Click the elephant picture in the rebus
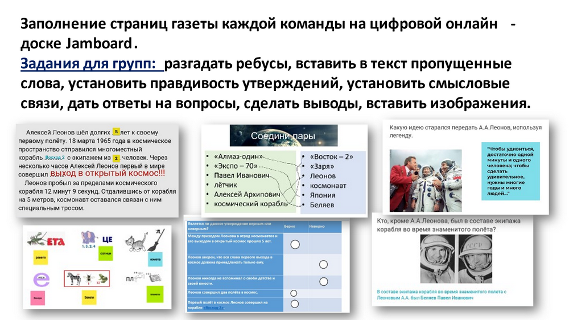Screen dimensions: 569x320 [x=89, y=238]
